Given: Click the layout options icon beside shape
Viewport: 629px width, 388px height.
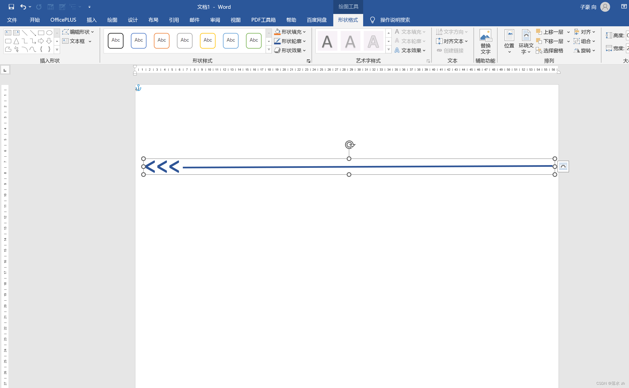Looking at the screenshot, I should click(563, 166).
